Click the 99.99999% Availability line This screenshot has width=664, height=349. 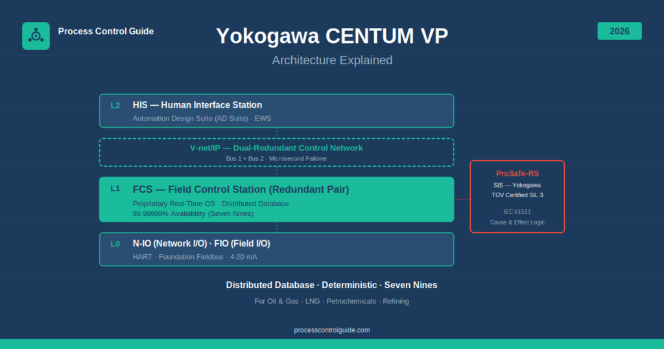coord(193,214)
